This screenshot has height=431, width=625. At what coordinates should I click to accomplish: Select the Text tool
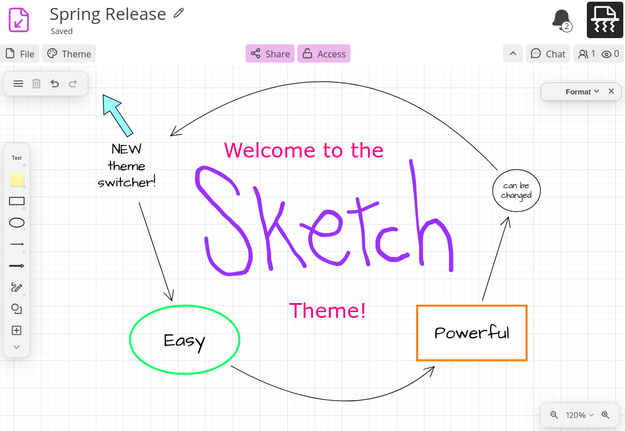(x=17, y=158)
